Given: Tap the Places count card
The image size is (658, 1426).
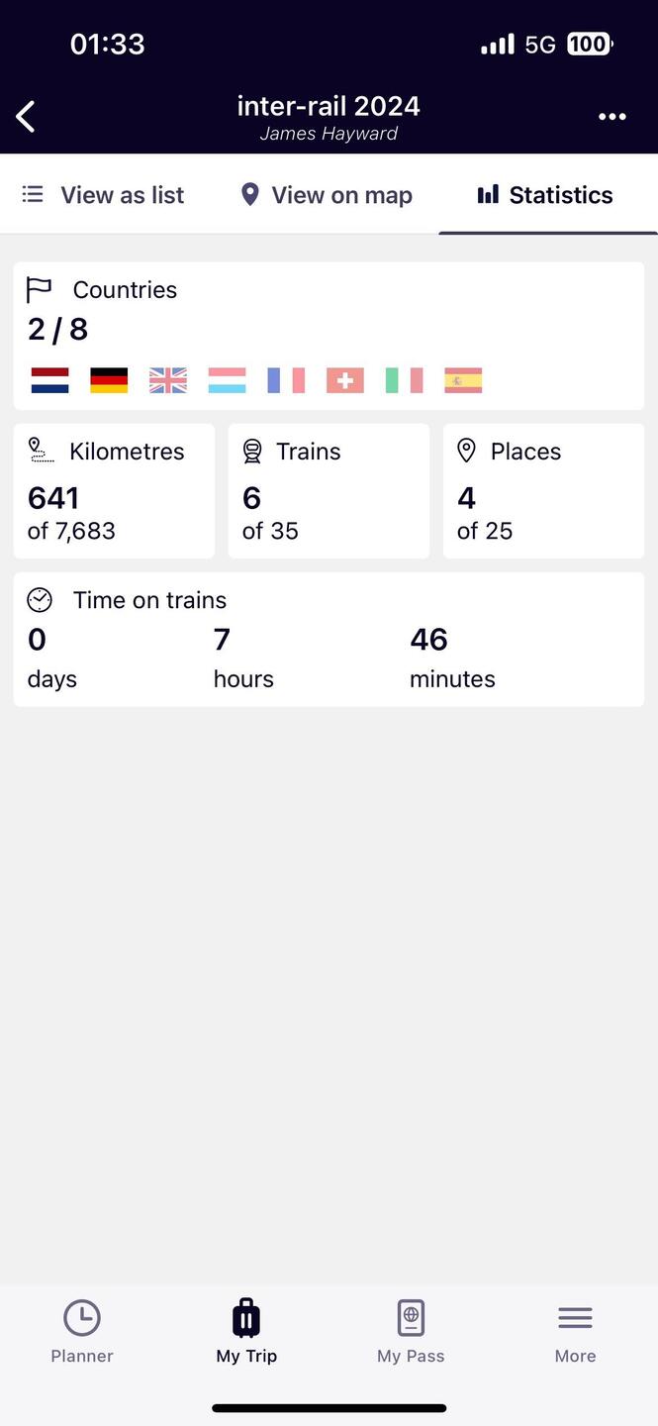Looking at the screenshot, I should click(x=543, y=491).
